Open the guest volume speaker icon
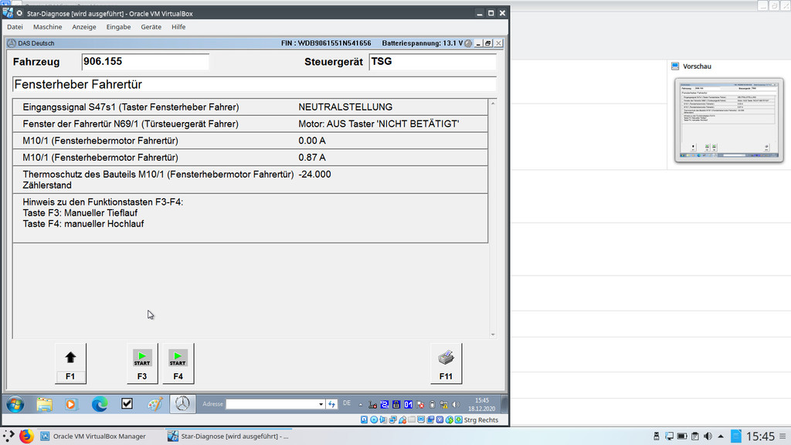Image resolution: width=791 pixels, height=445 pixels. (456, 404)
